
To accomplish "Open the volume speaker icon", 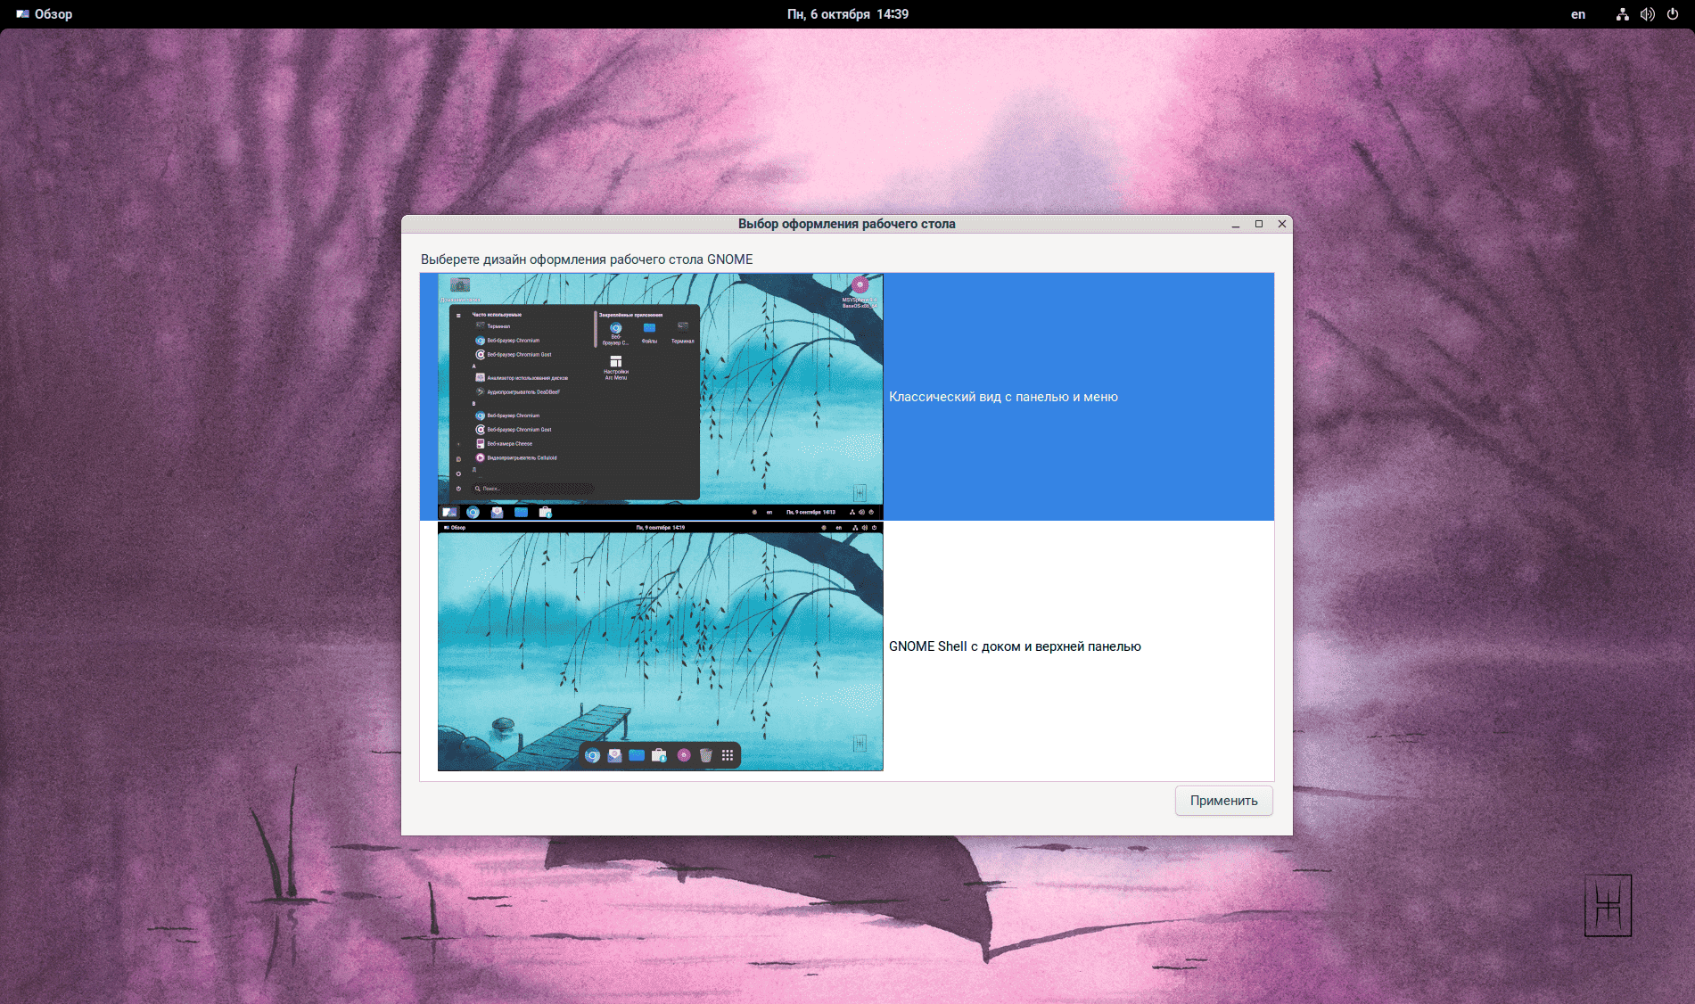I will tap(1647, 14).
